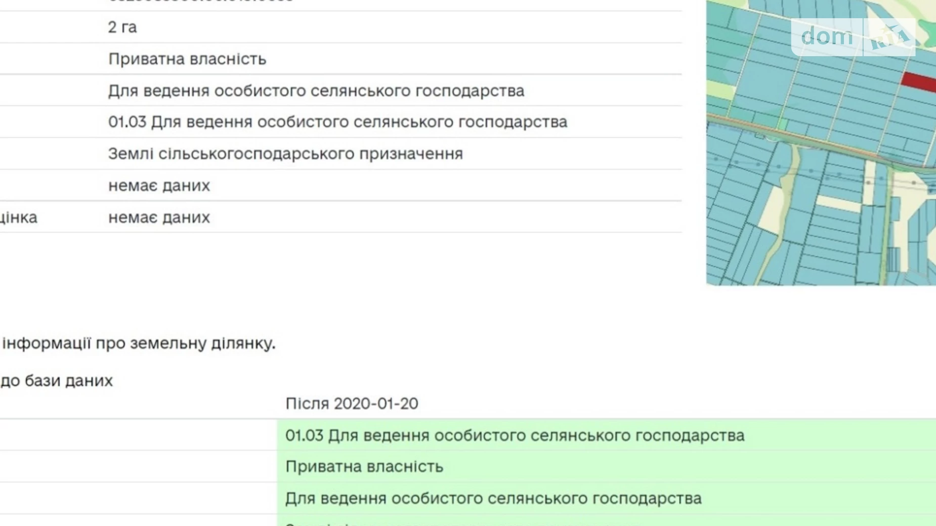Click "Приватна власність" in the top table
Image resolution: width=936 pixels, height=526 pixels.
click(187, 59)
